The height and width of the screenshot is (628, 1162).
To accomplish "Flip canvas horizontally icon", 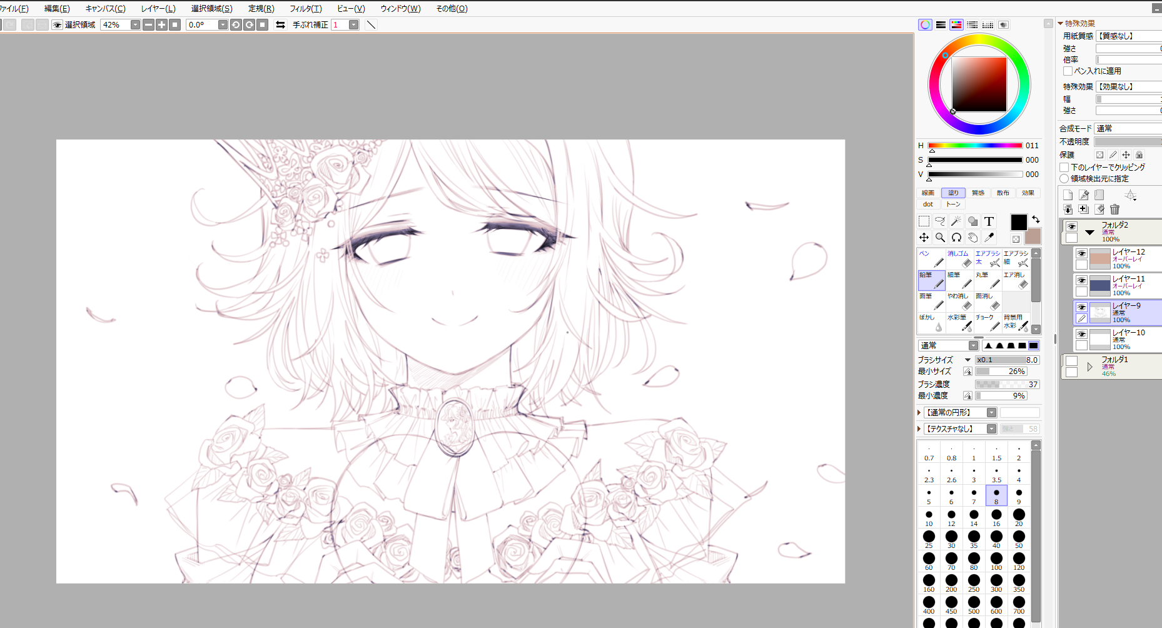I will (x=280, y=24).
